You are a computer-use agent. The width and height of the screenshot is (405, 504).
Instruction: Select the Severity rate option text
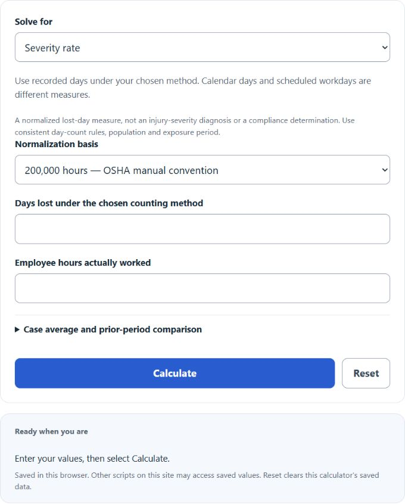point(52,48)
